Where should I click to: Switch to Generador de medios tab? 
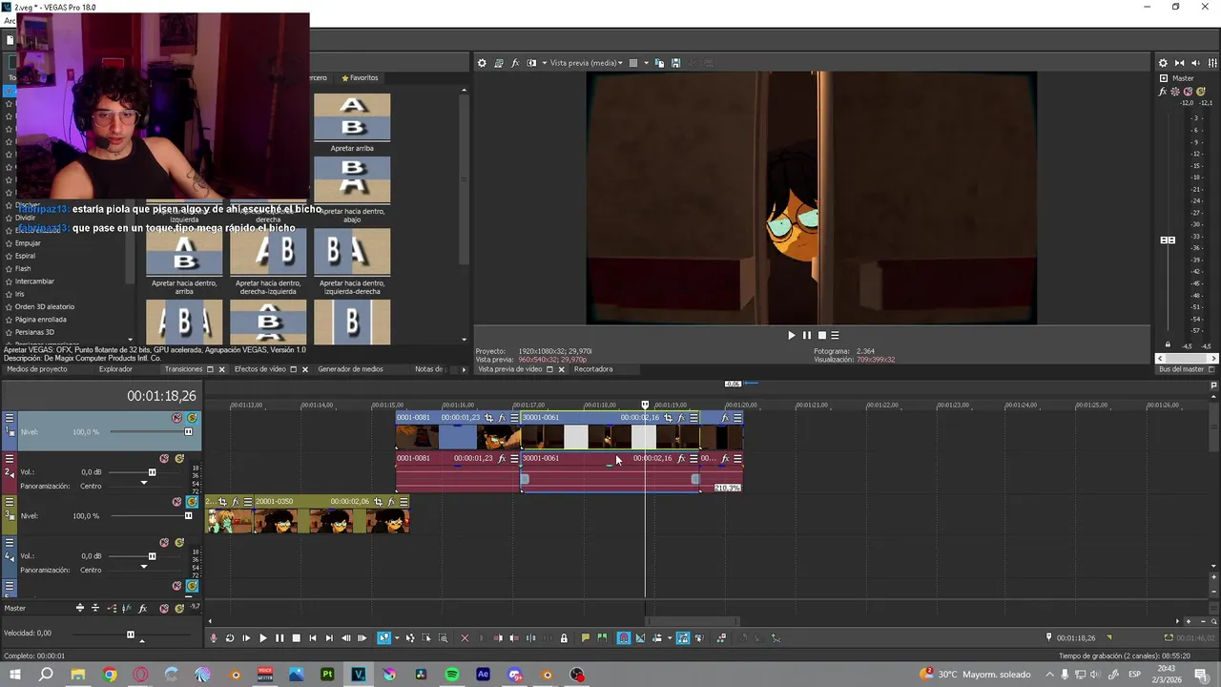click(x=350, y=369)
